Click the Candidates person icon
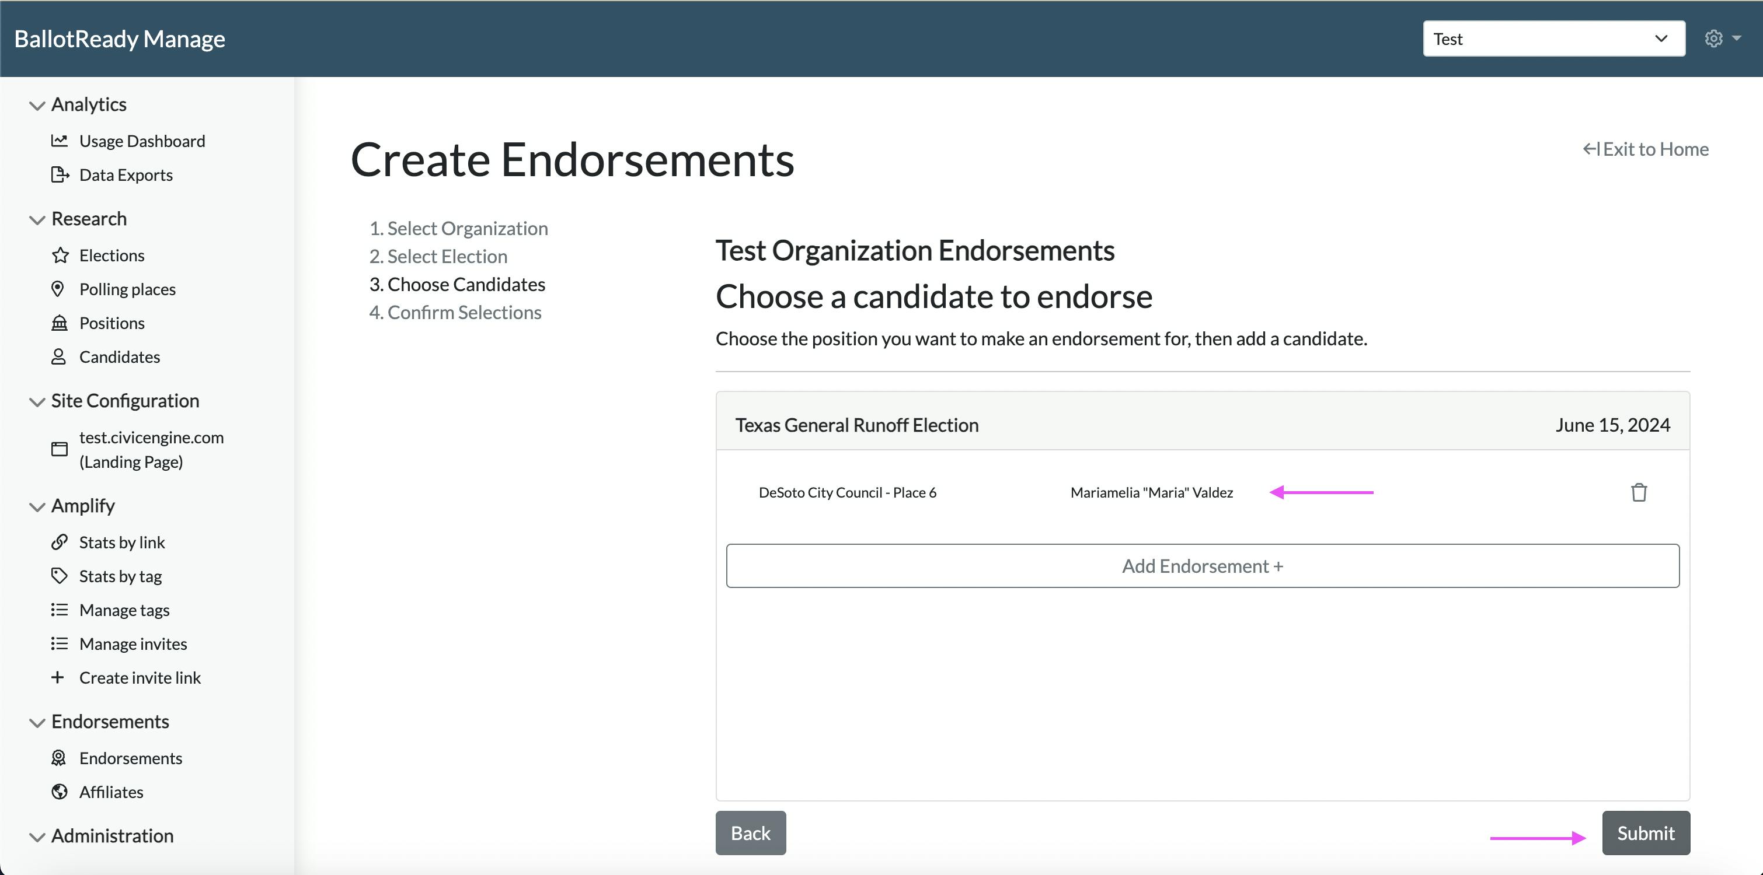1763x875 pixels. click(x=58, y=356)
